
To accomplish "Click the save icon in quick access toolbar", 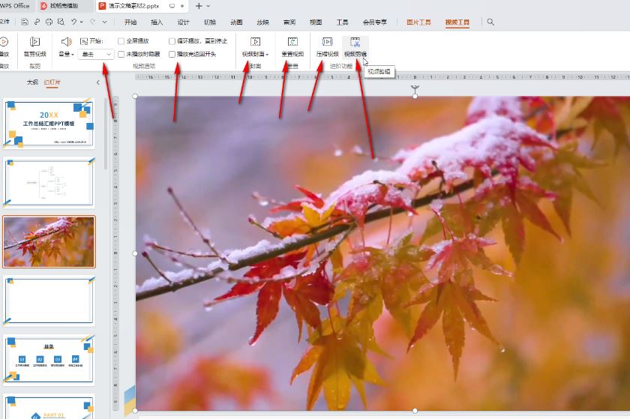I will coord(25,22).
